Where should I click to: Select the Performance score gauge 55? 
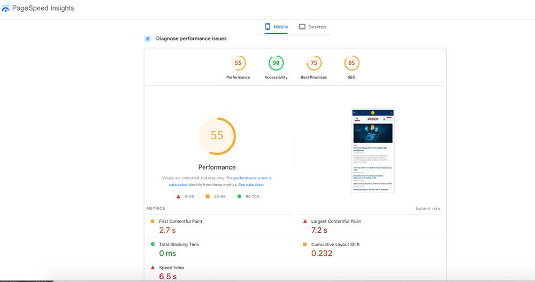(238, 63)
